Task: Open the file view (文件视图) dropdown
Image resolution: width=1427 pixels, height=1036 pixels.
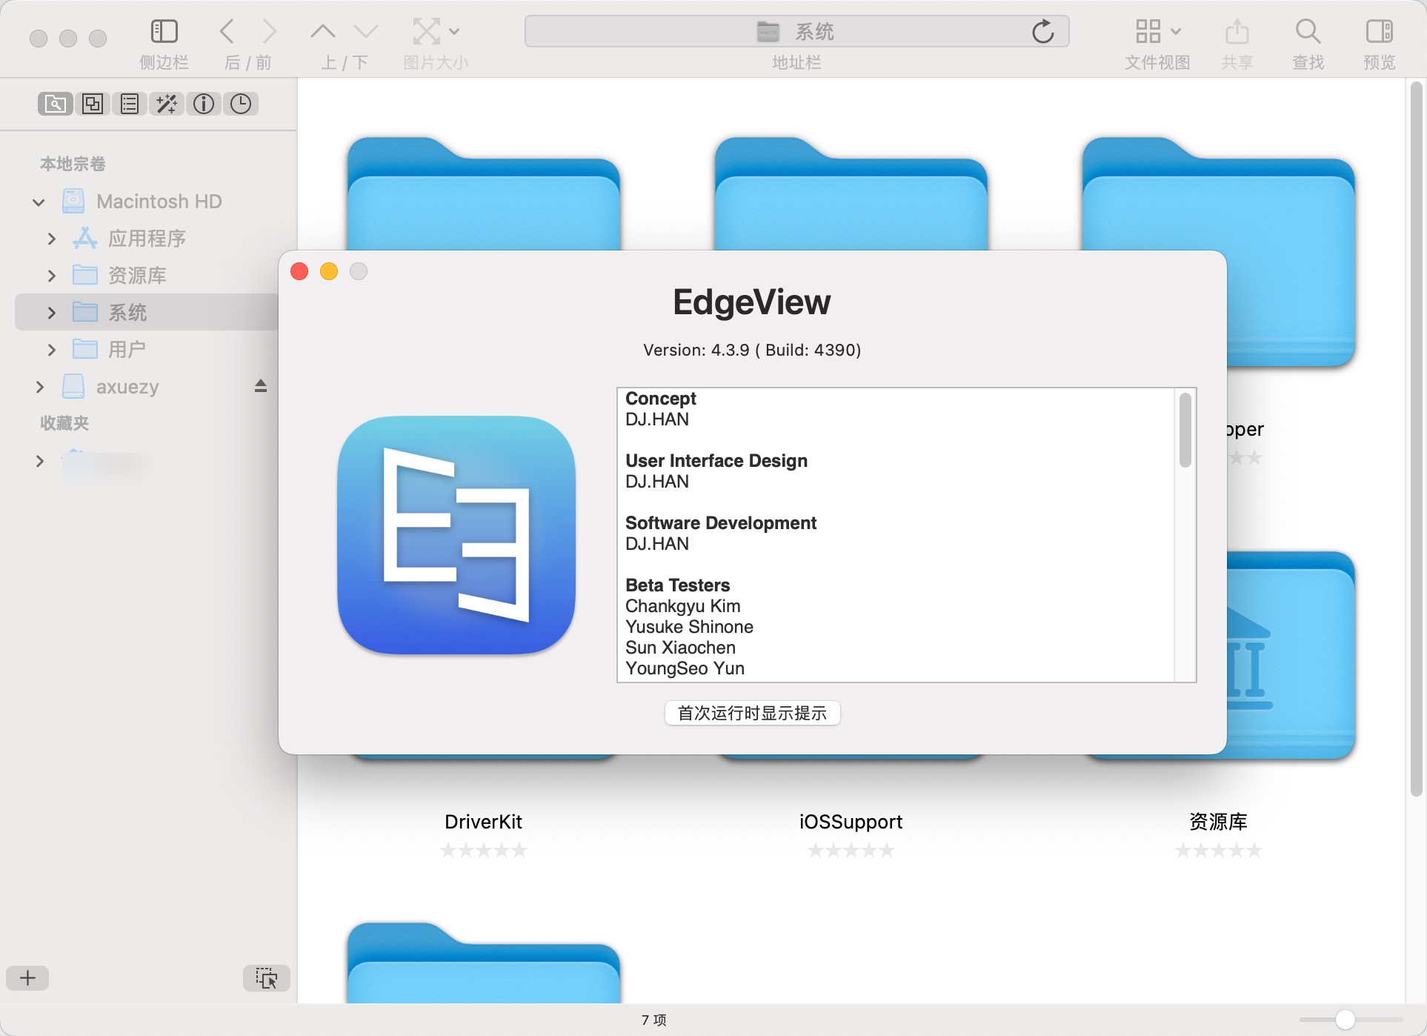Action: (1157, 32)
